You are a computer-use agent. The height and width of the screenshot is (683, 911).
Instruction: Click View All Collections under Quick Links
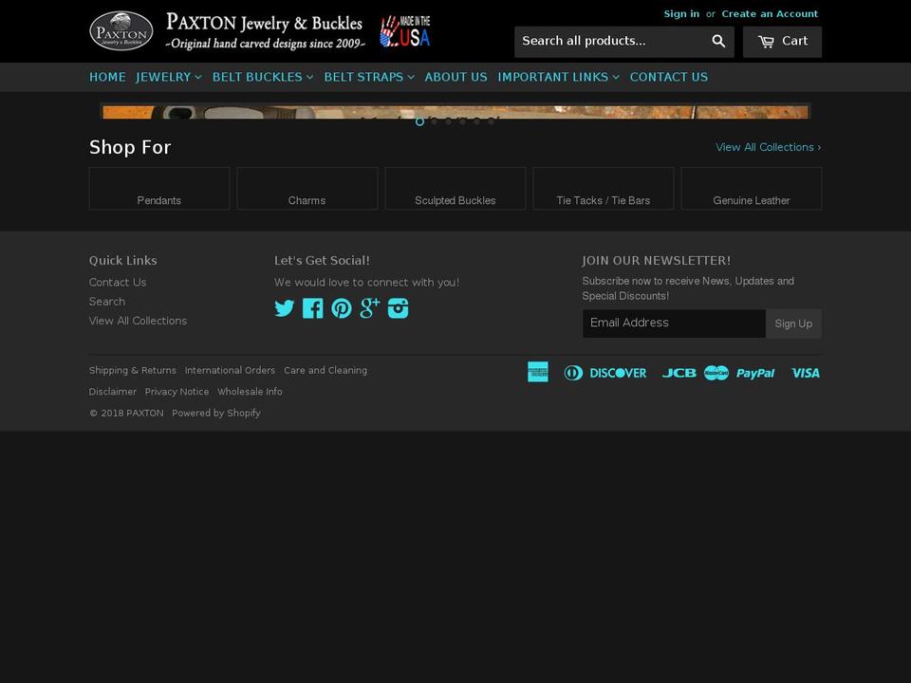pyautogui.click(x=138, y=321)
